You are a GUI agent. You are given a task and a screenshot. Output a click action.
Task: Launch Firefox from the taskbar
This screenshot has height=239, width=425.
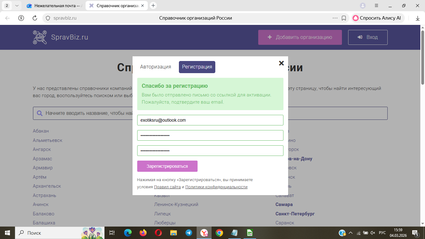[143, 233]
